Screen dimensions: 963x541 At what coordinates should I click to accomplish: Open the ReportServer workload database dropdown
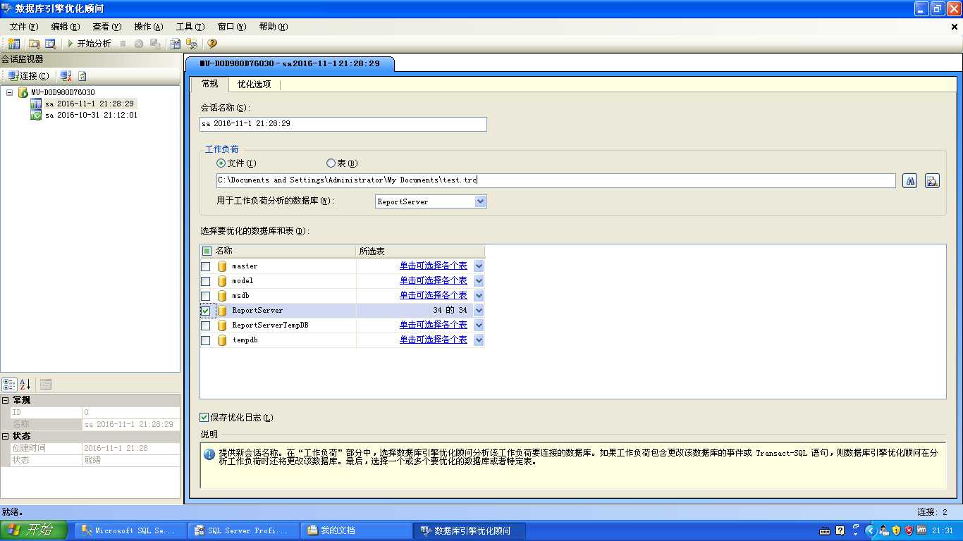point(480,201)
